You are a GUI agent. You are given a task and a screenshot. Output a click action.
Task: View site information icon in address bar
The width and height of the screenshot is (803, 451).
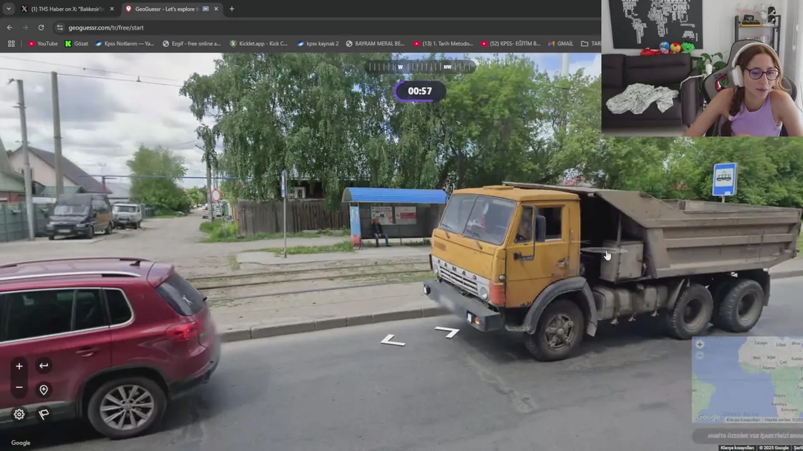(x=60, y=28)
